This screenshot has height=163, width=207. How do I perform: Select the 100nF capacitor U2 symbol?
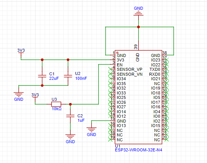68,76
